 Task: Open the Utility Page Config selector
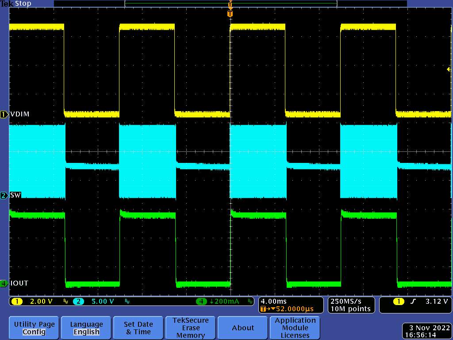point(34,328)
